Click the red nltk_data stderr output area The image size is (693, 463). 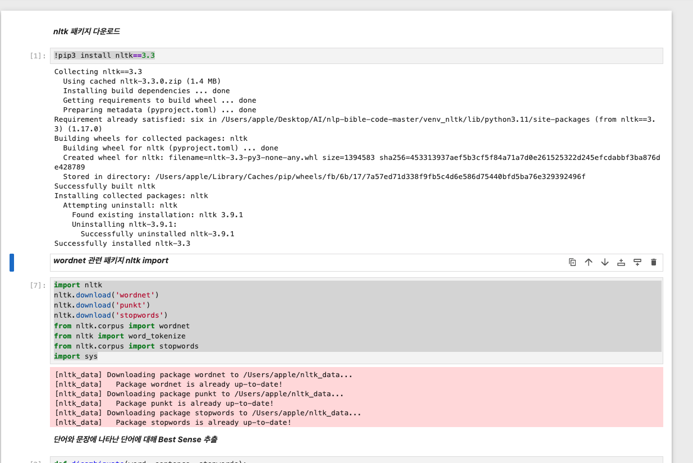coord(357,397)
